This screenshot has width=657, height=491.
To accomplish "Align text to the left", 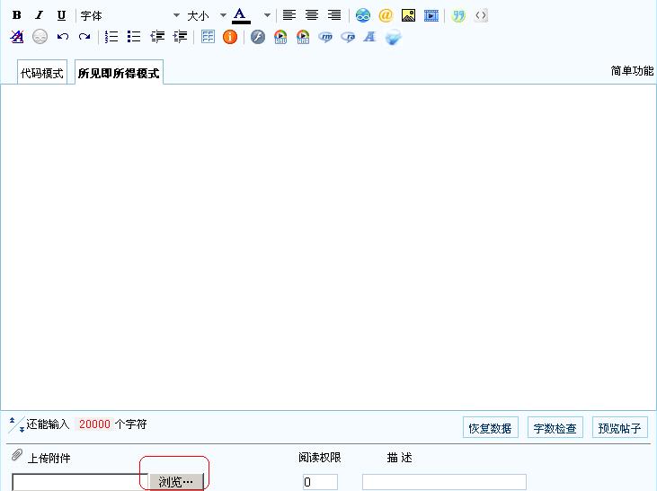I will tap(289, 15).
